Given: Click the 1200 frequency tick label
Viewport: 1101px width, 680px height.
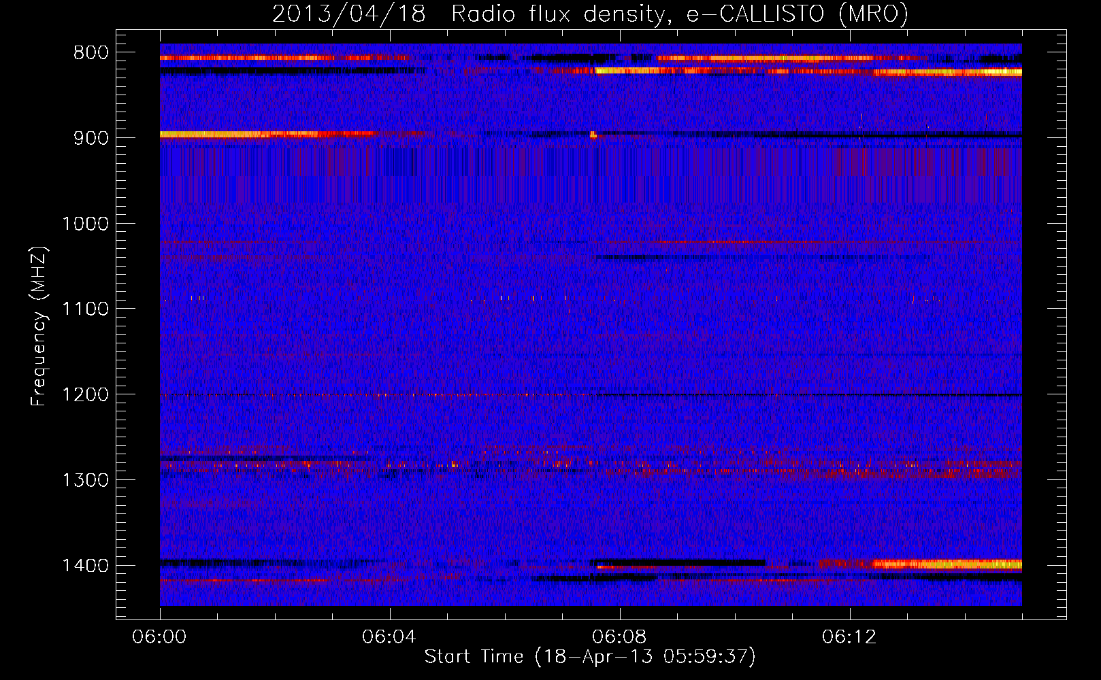Looking at the screenshot, I should pyautogui.click(x=85, y=395).
